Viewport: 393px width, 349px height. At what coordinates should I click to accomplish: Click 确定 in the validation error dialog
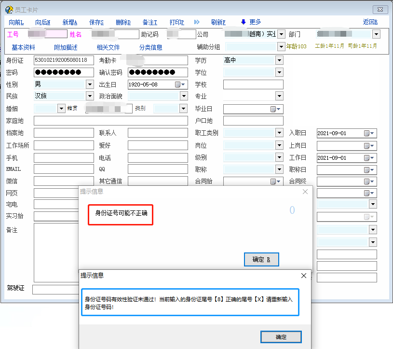[281, 337]
